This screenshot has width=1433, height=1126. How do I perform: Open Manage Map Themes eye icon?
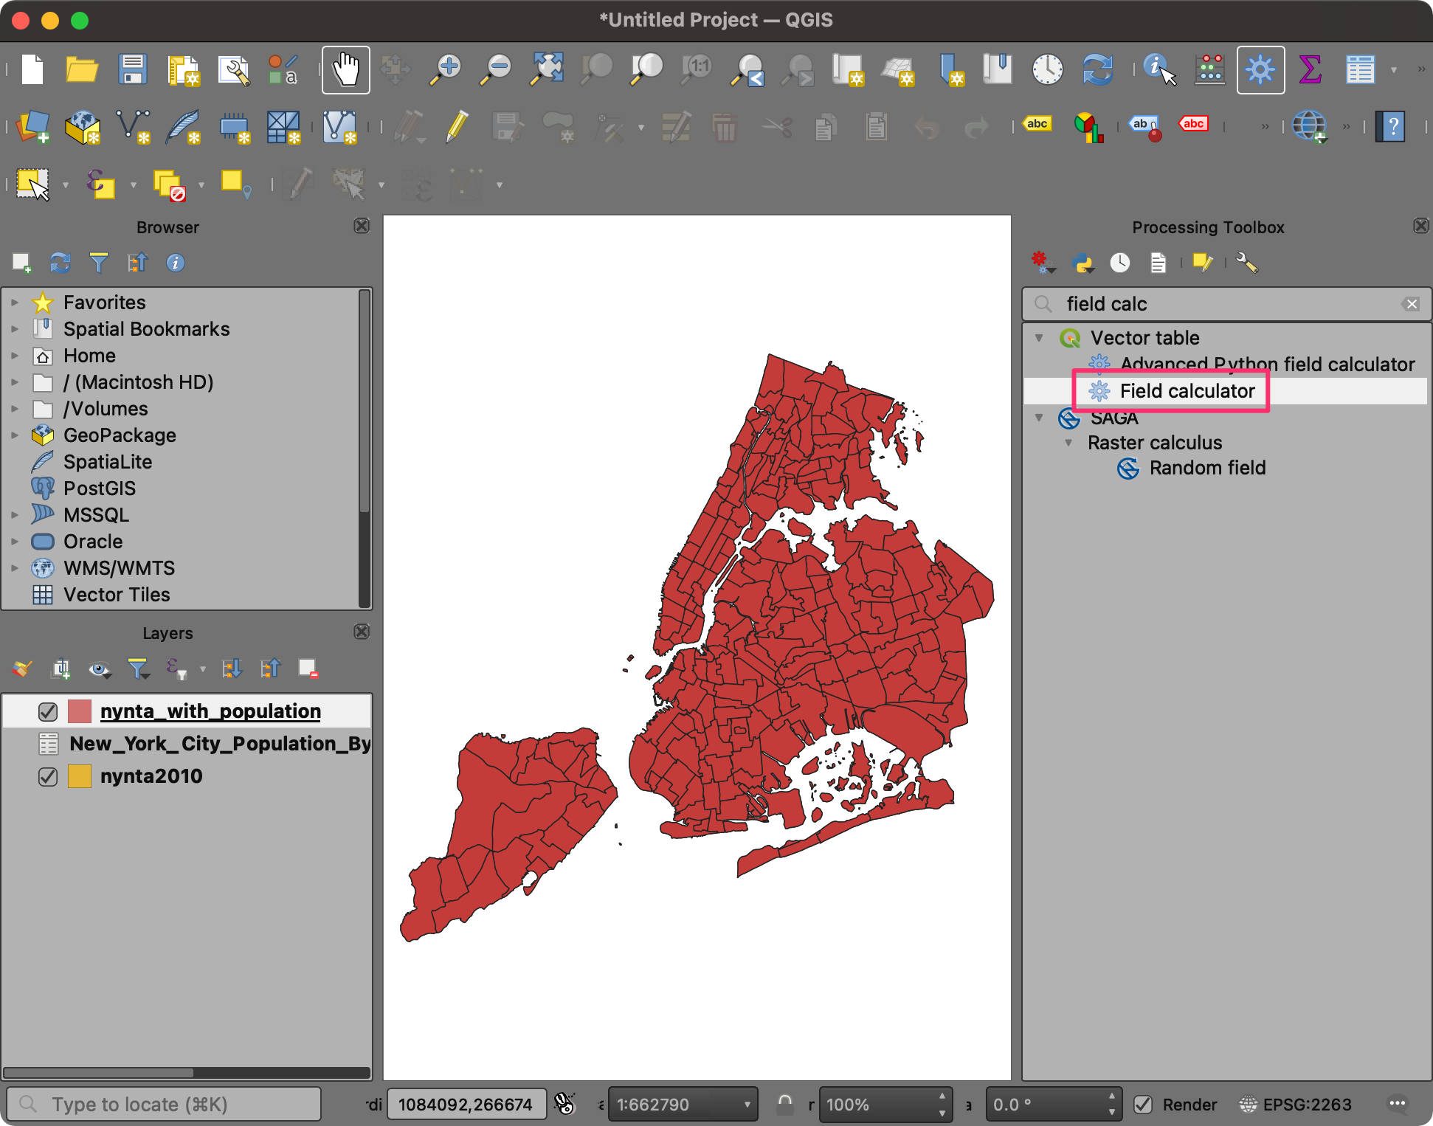(99, 669)
